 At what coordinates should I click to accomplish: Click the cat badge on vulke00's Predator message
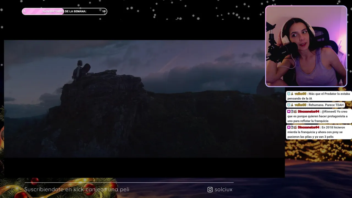pyautogui.click(x=289, y=94)
